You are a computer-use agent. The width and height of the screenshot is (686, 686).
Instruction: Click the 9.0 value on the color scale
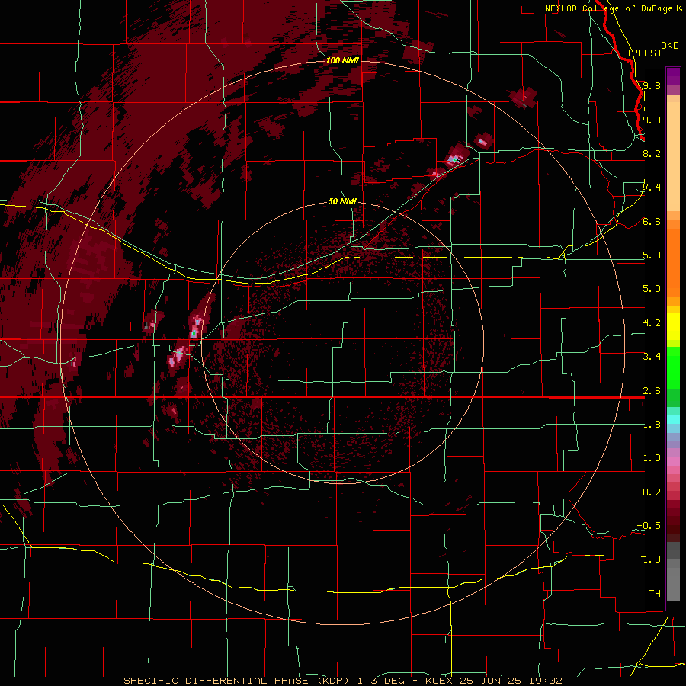[x=652, y=120]
